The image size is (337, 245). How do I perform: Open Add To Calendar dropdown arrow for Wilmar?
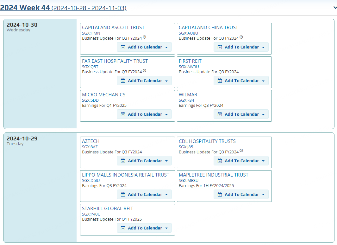coord(263,114)
